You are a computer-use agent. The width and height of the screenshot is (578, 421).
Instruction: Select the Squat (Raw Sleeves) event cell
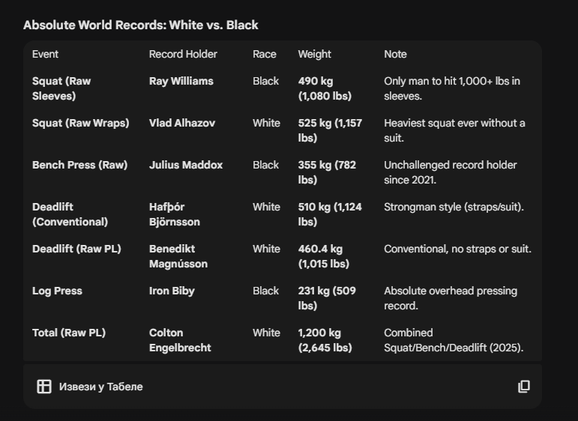tap(61, 88)
